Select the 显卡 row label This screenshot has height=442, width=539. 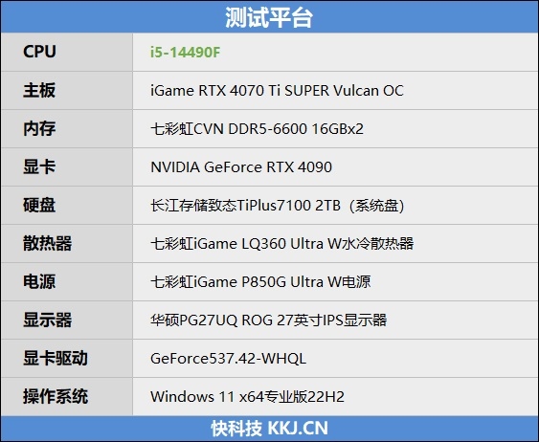coord(39,166)
